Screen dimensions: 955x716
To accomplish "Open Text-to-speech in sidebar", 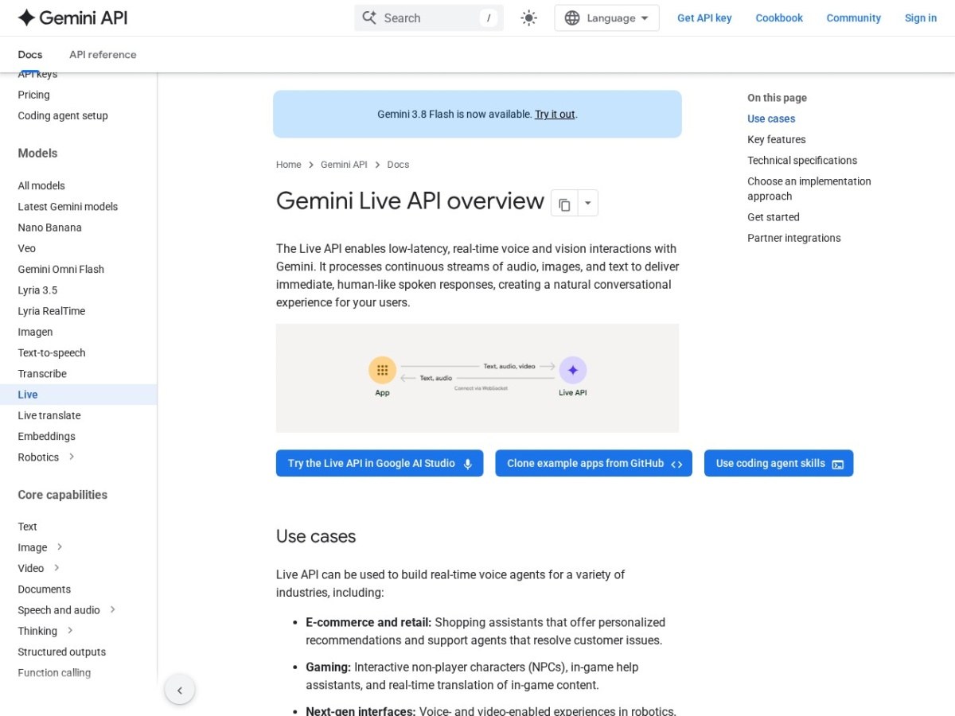I will [x=51, y=352].
